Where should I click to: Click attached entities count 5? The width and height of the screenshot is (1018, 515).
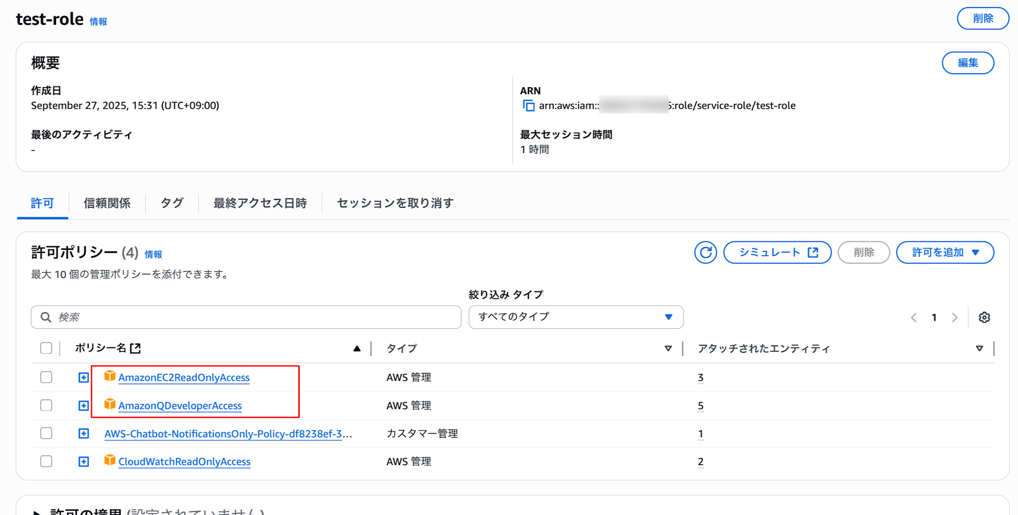pos(700,406)
